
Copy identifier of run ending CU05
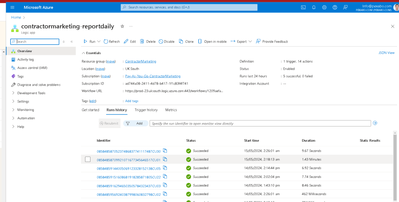[165, 168]
